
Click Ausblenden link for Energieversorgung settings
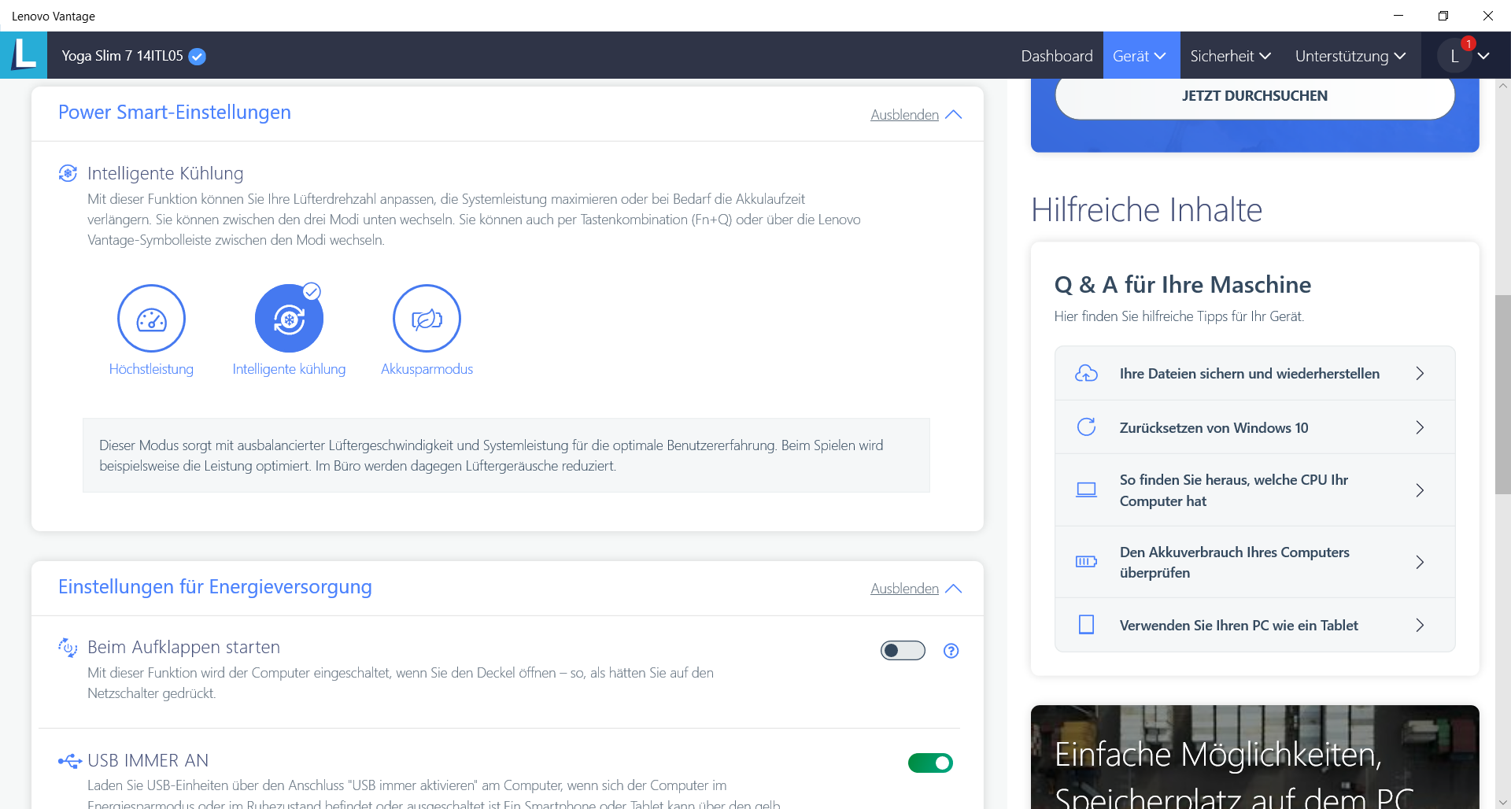904,589
